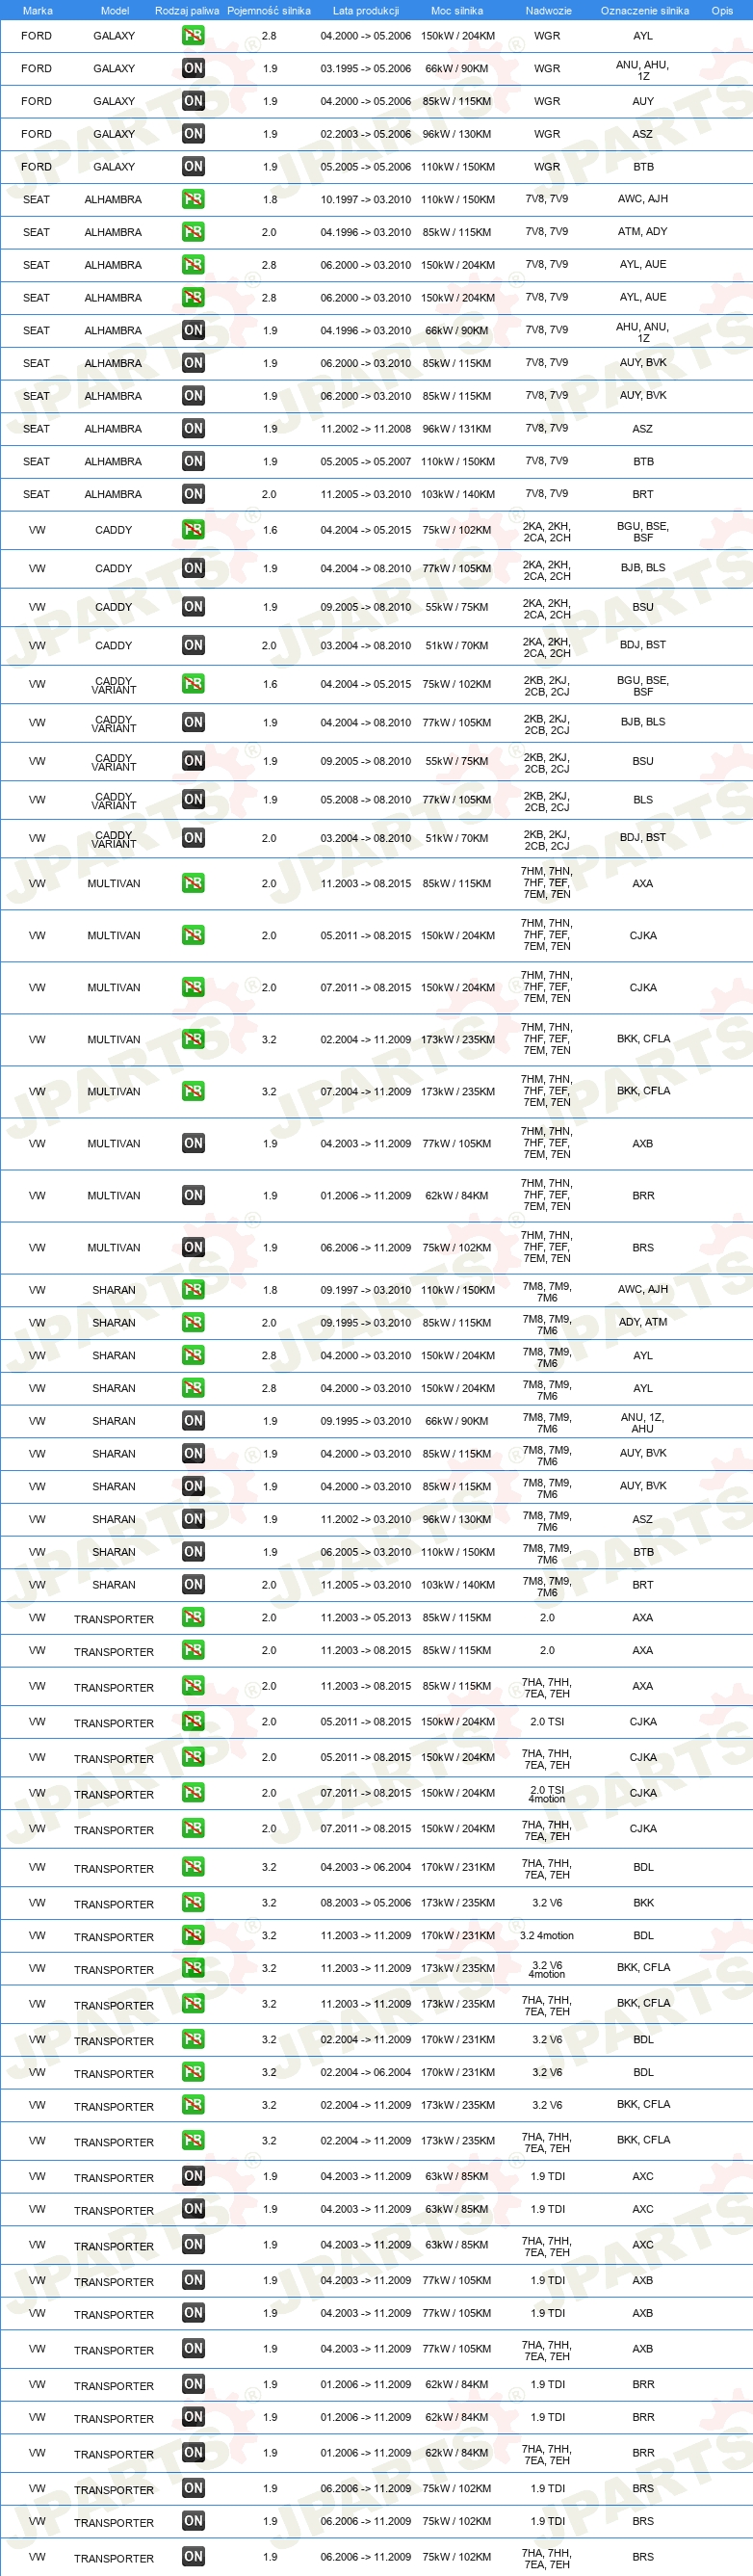Screen dimensions: 753x2576
Task: Click the petrol icon for Caddy Variant 1.6
Action: tap(193, 683)
